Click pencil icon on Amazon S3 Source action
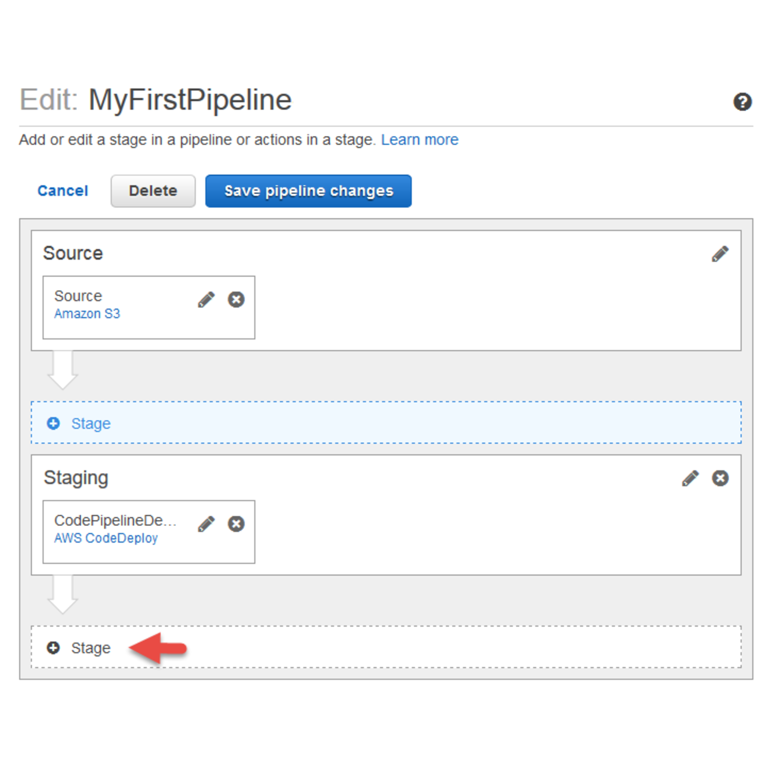The width and height of the screenshot is (764, 764). coord(206,300)
